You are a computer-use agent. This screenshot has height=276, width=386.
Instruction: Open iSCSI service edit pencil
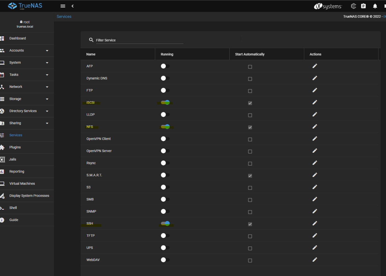point(315,102)
